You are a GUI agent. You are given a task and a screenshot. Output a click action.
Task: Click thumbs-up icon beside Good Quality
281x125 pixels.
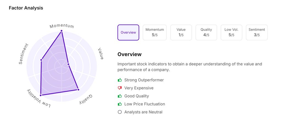click(x=120, y=96)
